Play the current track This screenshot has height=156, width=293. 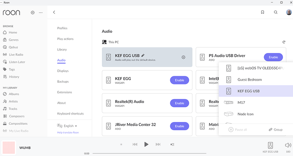[x=146, y=144]
